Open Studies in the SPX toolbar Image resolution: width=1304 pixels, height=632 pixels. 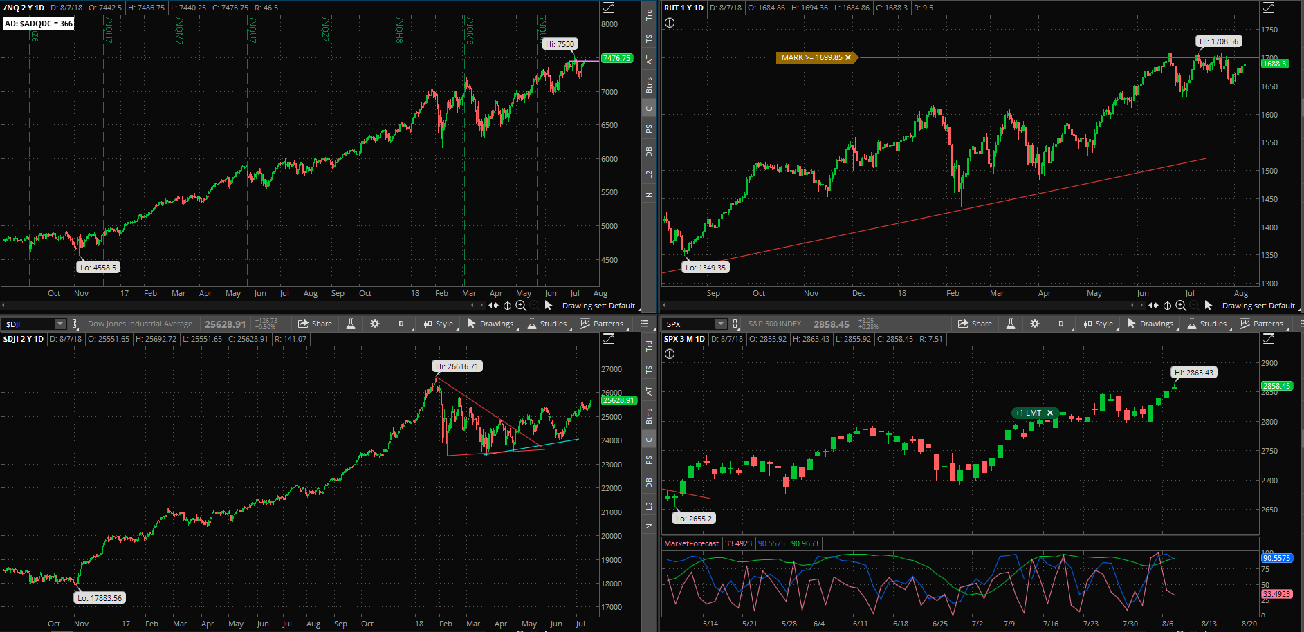pos(1207,324)
